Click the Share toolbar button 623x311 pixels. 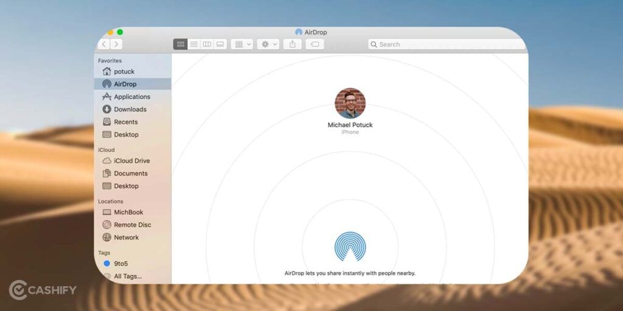click(x=293, y=44)
